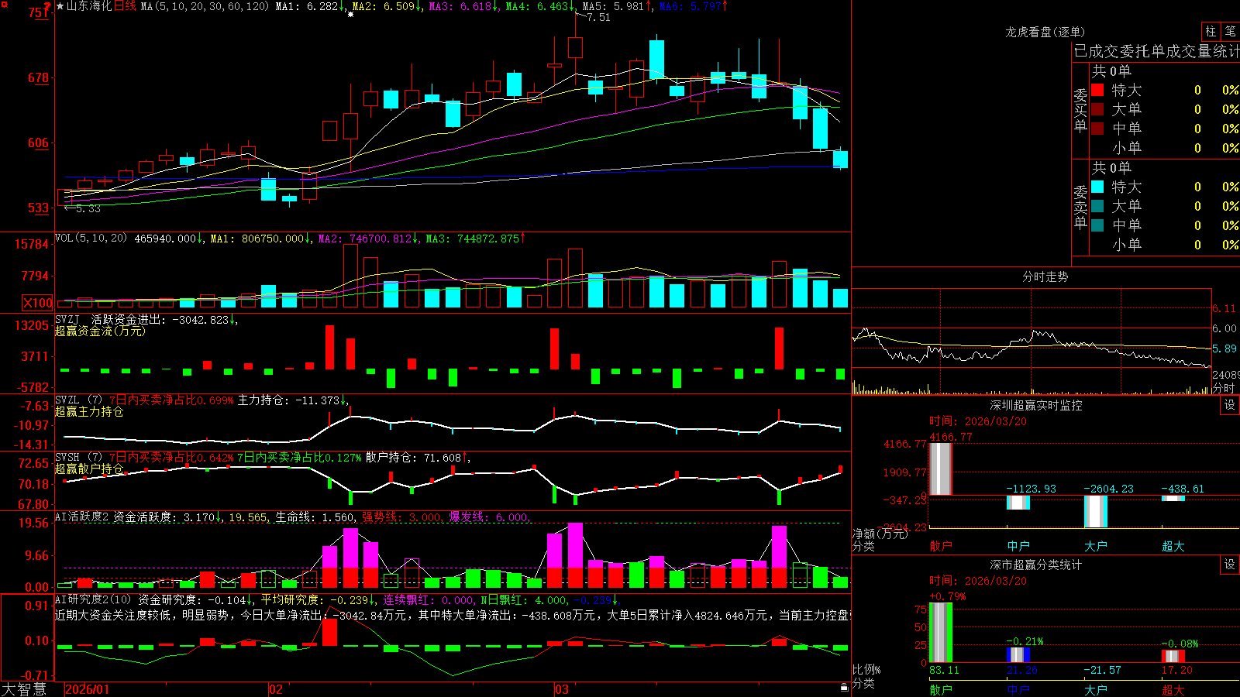Click the 超赢主力持仓 yellow label

(x=89, y=411)
